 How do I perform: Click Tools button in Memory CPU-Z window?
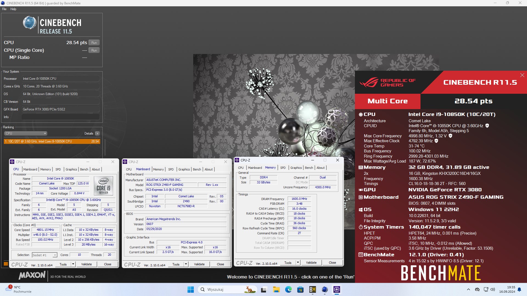point(288,263)
